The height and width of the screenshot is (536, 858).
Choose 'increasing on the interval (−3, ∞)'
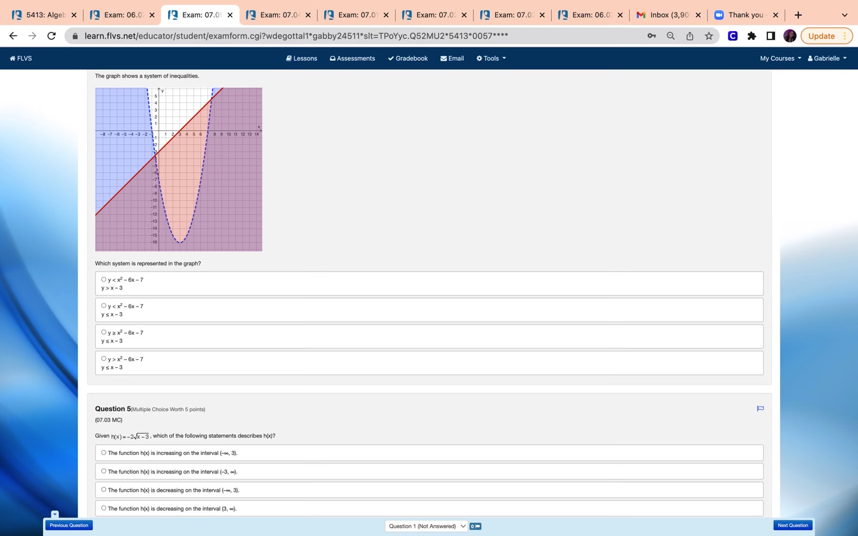click(104, 471)
